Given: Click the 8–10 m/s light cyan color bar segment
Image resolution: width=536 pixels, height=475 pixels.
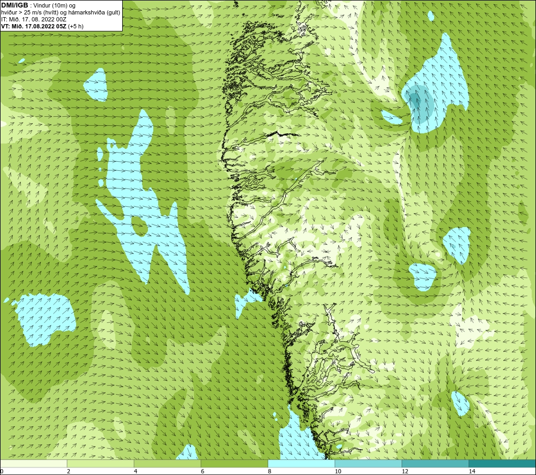Looking at the screenshot, I should pos(301,463).
